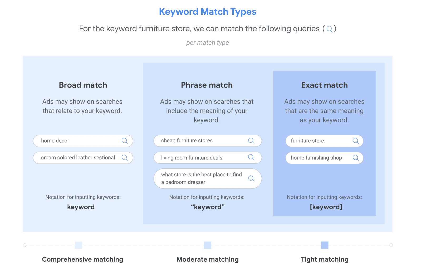
Task: Click search icon beside 'home furnishing shop'
Action: pyautogui.click(x=356, y=158)
